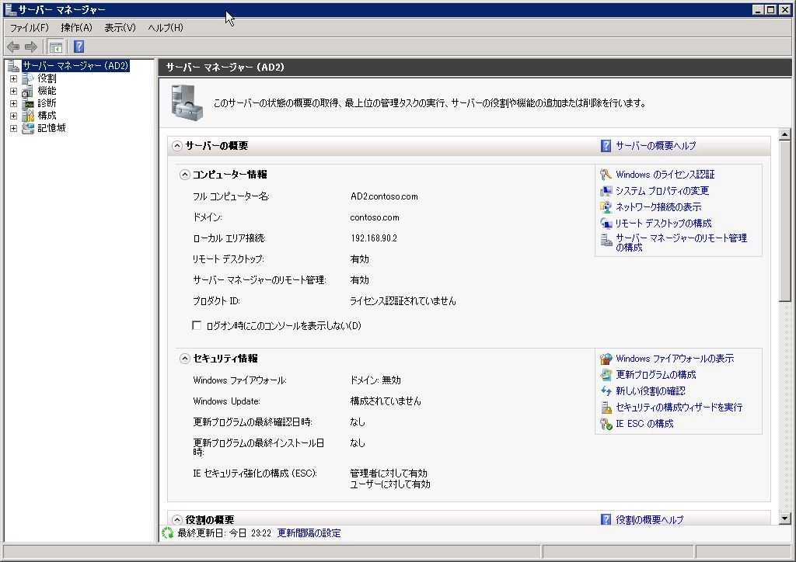The width and height of the screenshot is (796, 562).
Task: Click the 機能 tree node icon
Action: tap(28, 91)
